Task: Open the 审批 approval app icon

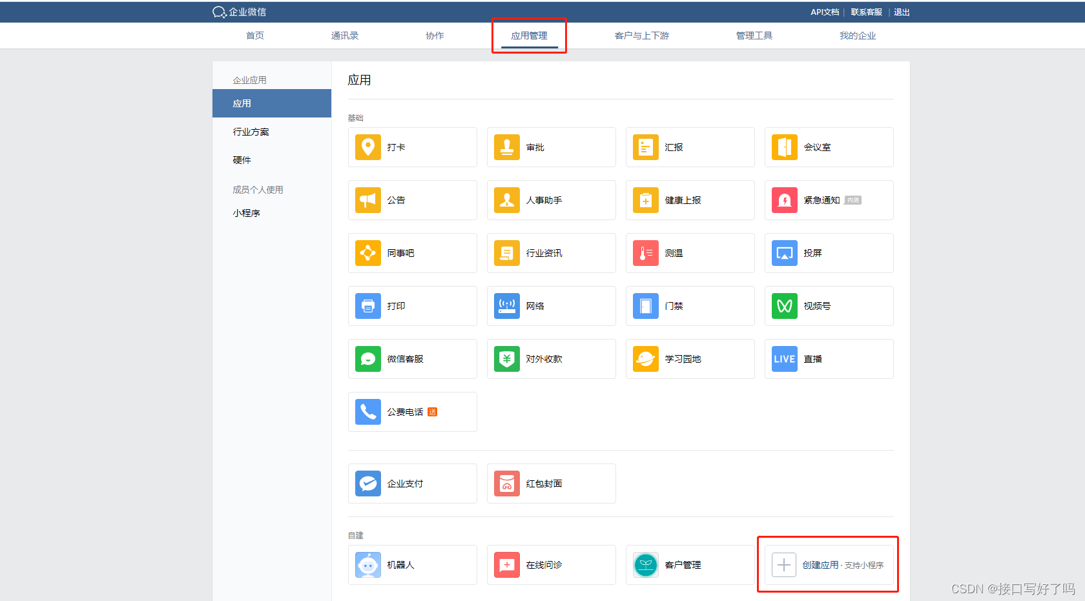Action: tap(507, 147)
